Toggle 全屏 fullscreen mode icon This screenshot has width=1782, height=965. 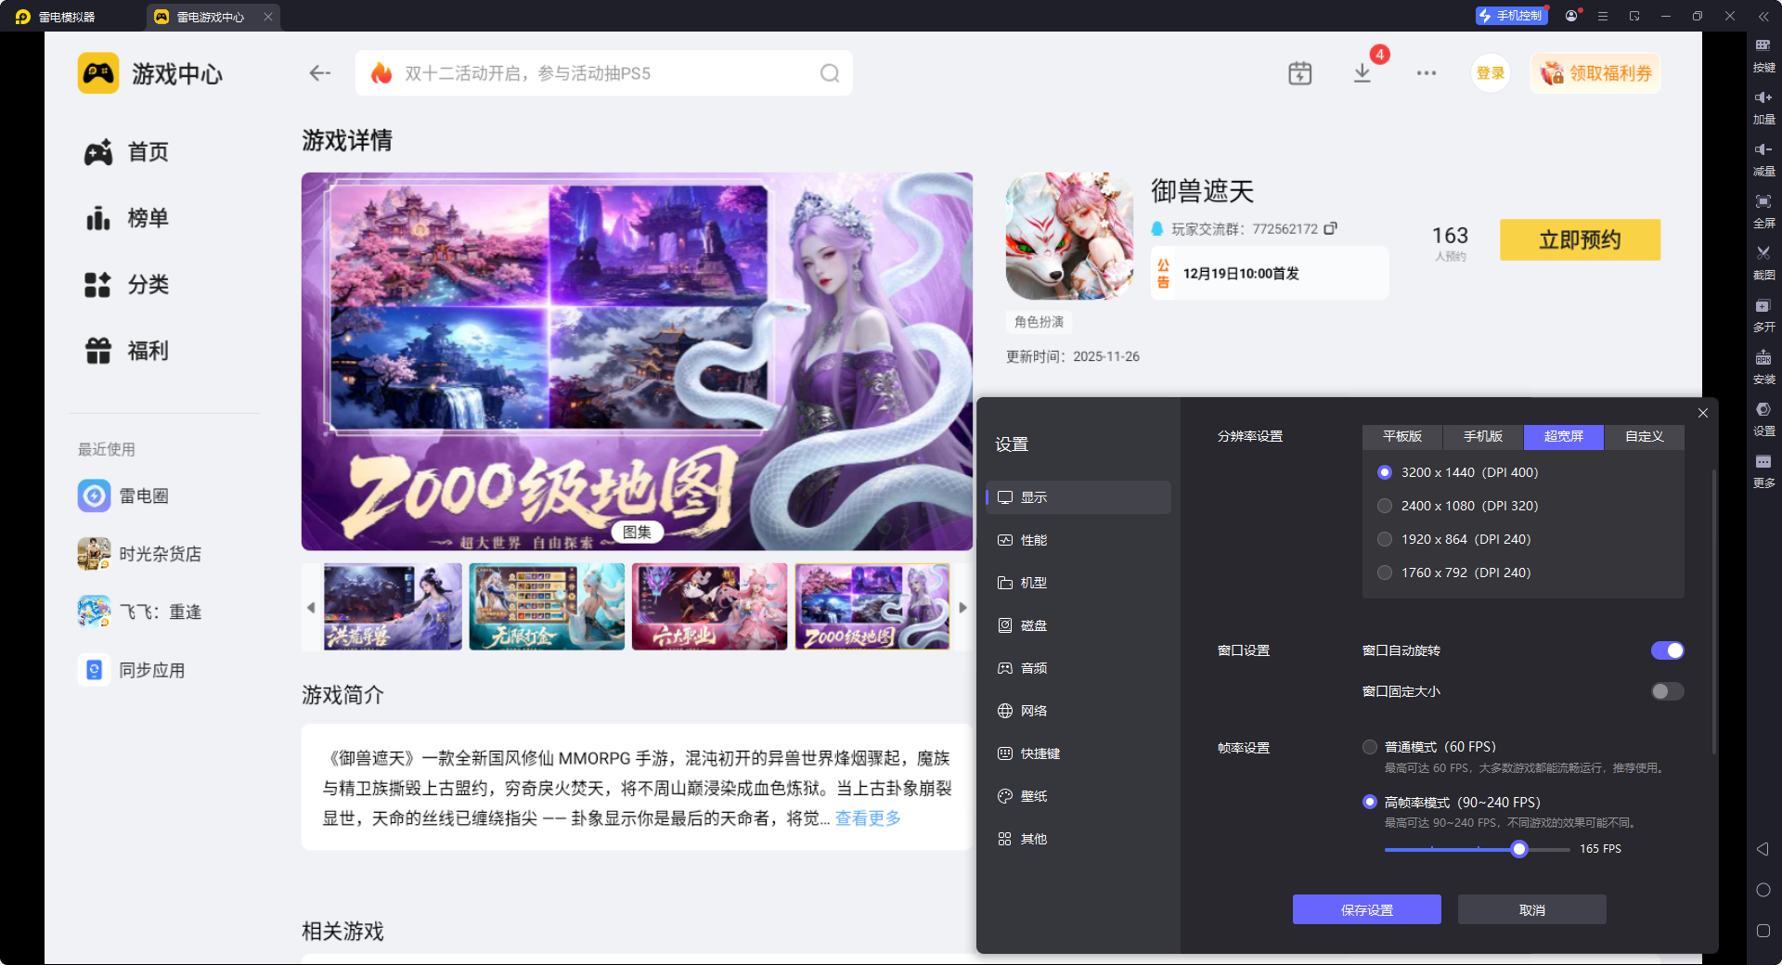click(1763, 210)
